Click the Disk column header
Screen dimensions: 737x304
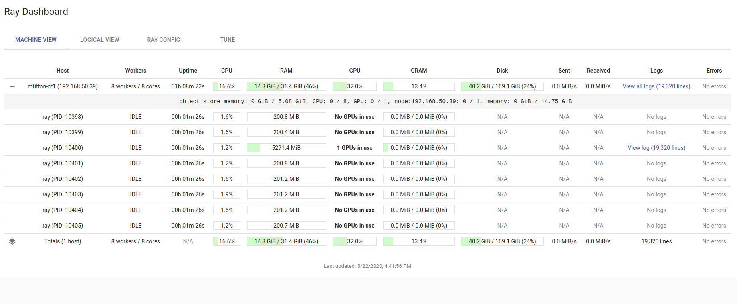click(x=502, y=71)
